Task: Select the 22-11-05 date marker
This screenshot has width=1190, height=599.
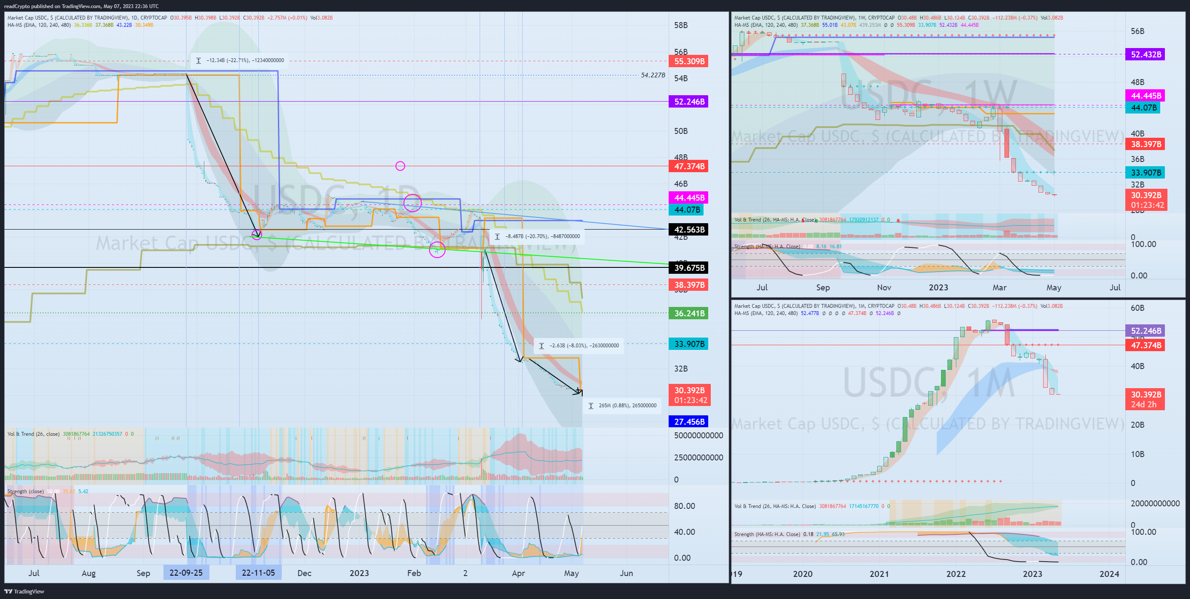Action: (258, 573)
